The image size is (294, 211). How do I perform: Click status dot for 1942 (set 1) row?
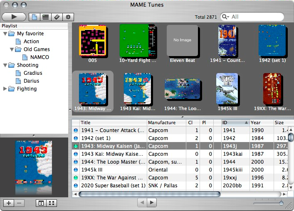click(x=76, y=138)
